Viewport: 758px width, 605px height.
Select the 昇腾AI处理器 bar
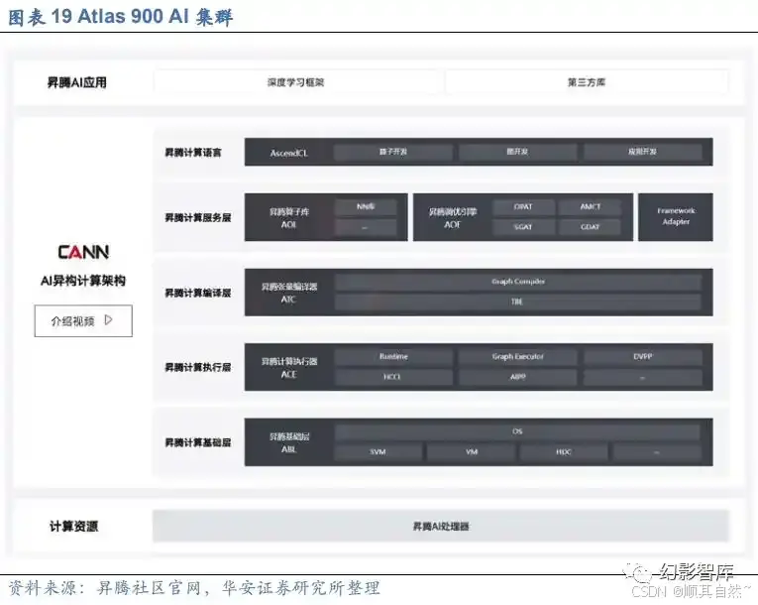[440, 526]
